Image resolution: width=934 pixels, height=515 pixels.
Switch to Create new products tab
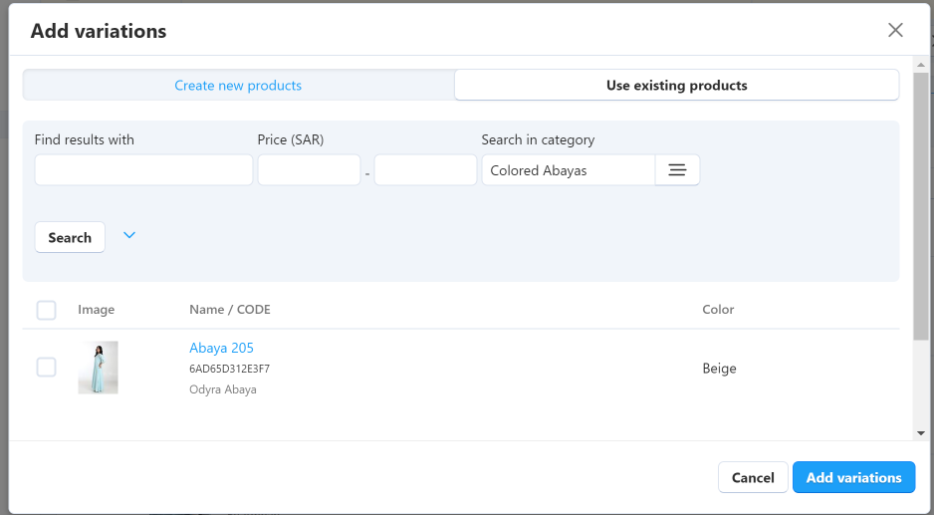[238, 86]
